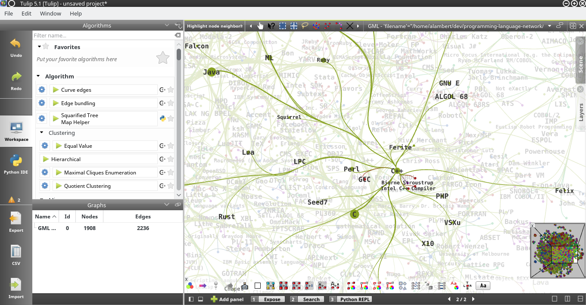This screenshot has height=305, width=586.
Task: Select the navigation hand tool
Action: [x=260, y=26]
